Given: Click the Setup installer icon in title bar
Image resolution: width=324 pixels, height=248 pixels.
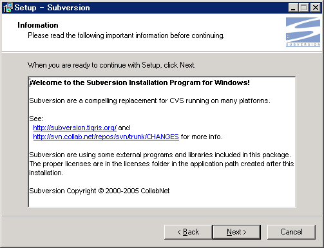Looking at the screenshot, I should point(8,8).
